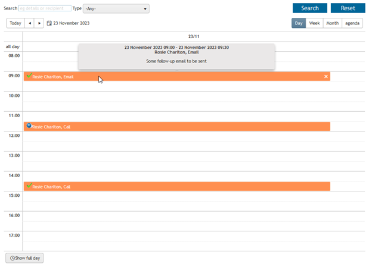Click the 08:00 time label

tap(14, 56)
